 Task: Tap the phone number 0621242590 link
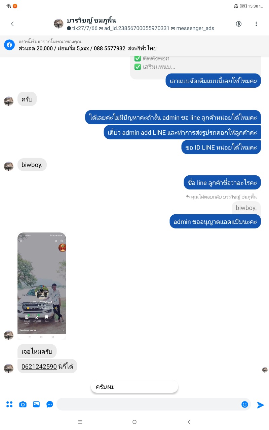click(39, 367)
